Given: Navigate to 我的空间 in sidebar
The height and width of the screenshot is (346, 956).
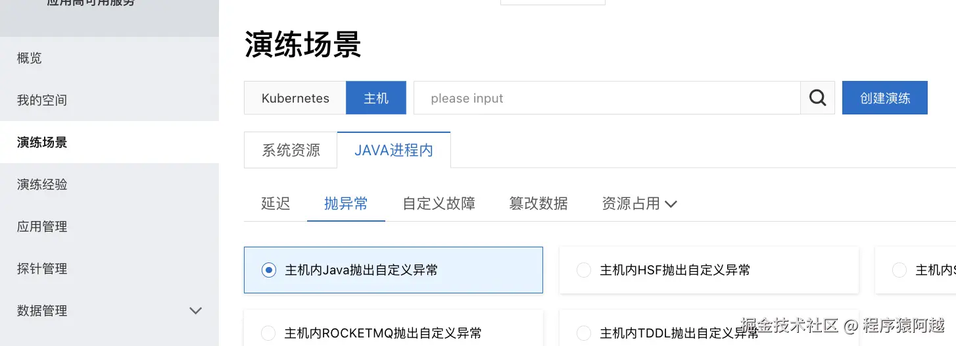Looking at the screenshot, I should point(42,100).
